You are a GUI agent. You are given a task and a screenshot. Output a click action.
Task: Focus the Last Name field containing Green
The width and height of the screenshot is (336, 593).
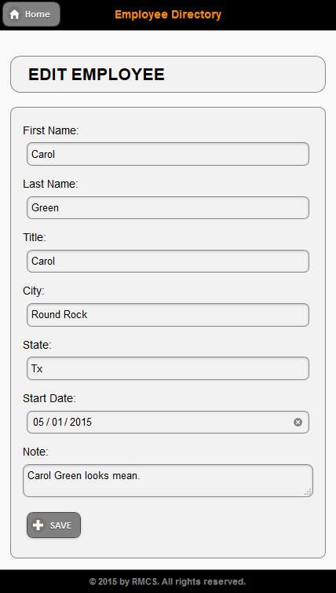pos(168,207)
